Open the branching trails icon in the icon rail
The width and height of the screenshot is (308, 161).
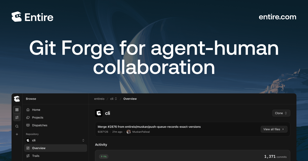tap(17, 118)
